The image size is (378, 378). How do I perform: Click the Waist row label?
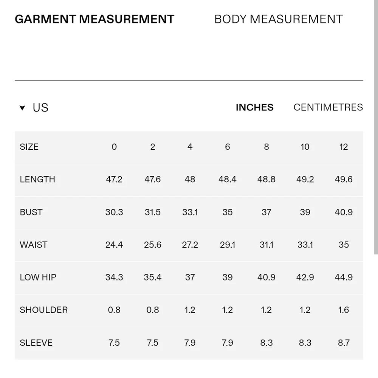[33, 245]
